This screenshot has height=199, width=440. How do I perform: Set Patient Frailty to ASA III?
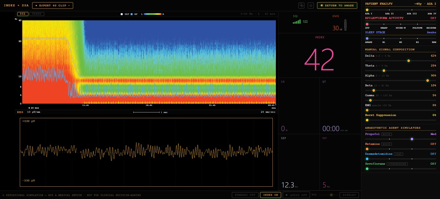pos(412,13)
